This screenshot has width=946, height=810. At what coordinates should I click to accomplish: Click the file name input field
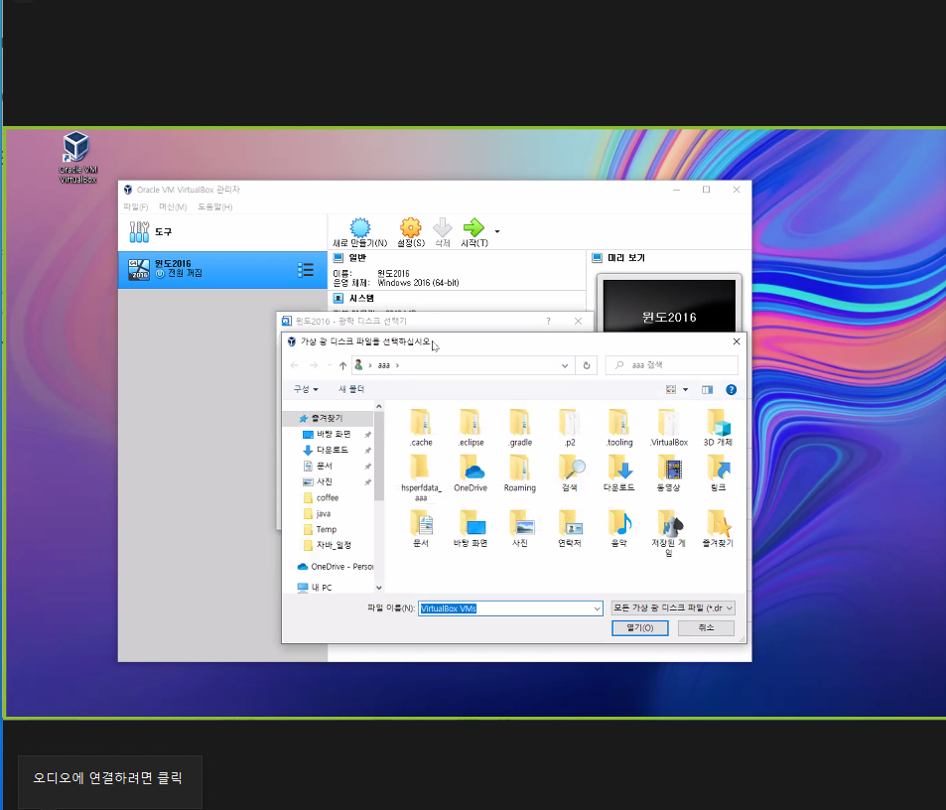pyautogui.click(x=504, y=608)
